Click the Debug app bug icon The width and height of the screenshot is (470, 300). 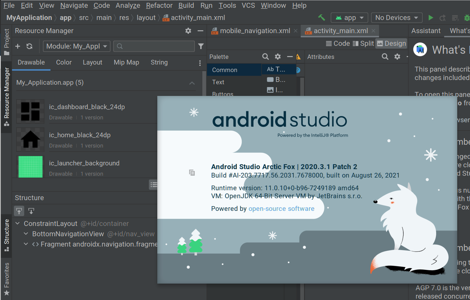tap(467, 18)
